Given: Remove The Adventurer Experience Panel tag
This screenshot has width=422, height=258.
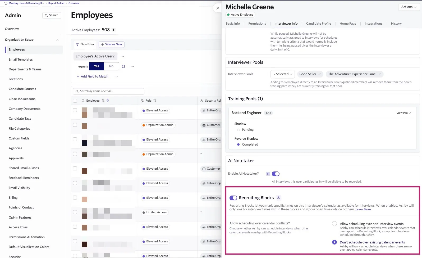Looking at the screenshot, I should [x=379, y=74].
